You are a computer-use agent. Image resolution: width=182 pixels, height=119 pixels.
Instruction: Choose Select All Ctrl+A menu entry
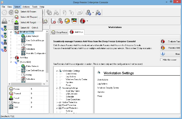coord(28,28)
